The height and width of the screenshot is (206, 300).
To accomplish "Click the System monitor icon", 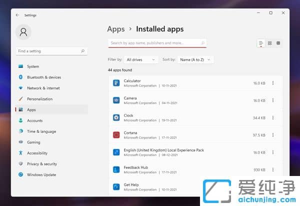I will click(20, 66).
